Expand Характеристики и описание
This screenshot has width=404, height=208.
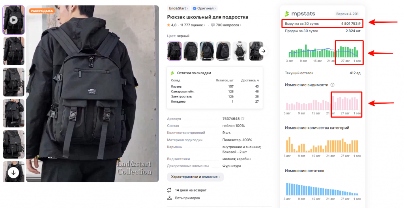[x=195, y=177]
